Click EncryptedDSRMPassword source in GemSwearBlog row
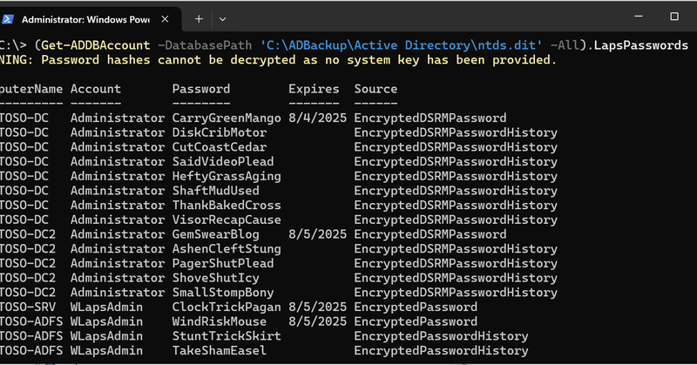The height and width of the screenshot is (365, 697). click(430, 234)
